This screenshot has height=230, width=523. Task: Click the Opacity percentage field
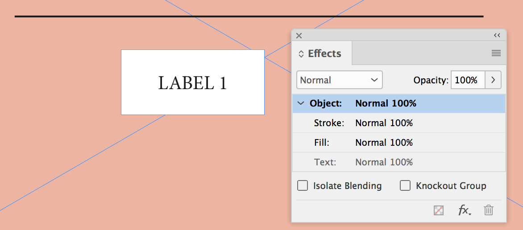[x=467, y=80]
